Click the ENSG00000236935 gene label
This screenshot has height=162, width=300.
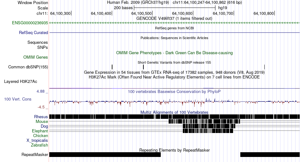(30, 23)
